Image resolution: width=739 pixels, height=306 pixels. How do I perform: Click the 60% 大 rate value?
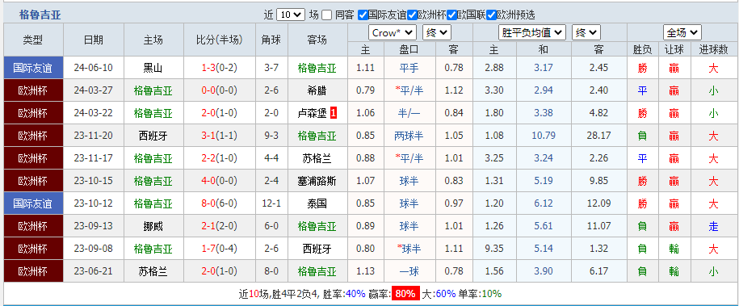pyautogui.click(x=445, y=294)
